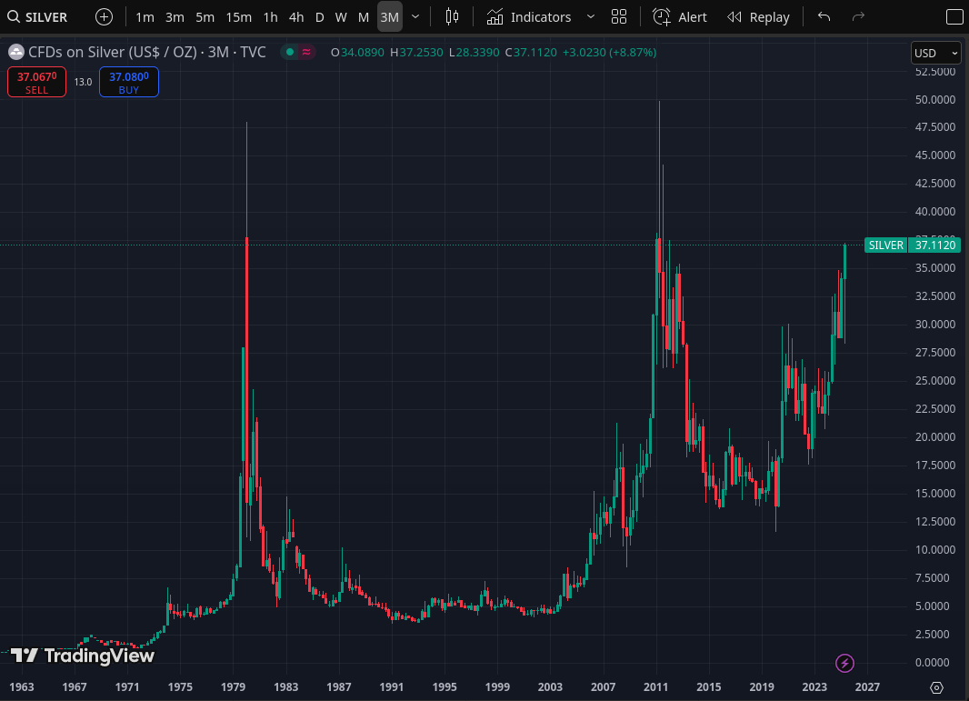The height and width of the screenshot is (701, 969).
Task: Select the 3m timeframe
Action: [175, 16]
